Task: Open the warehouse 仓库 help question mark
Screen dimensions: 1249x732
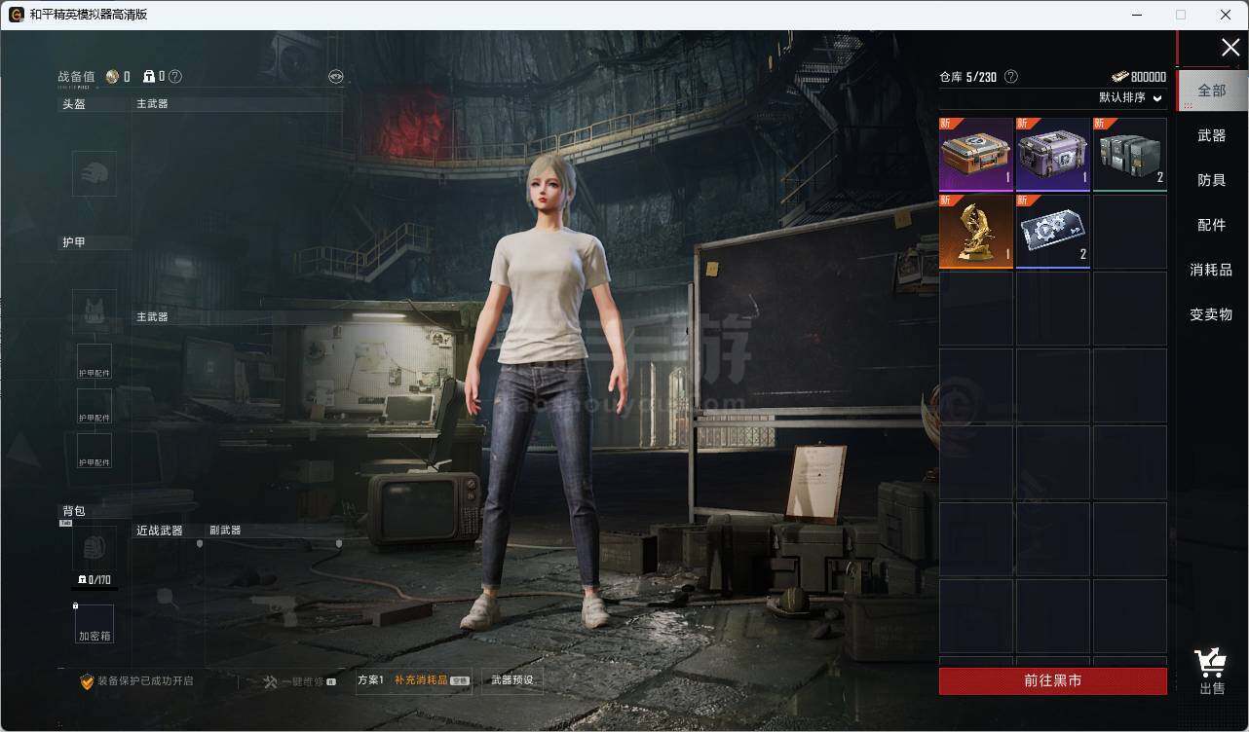Action: pyautogui.click(x=1011, y=77)
